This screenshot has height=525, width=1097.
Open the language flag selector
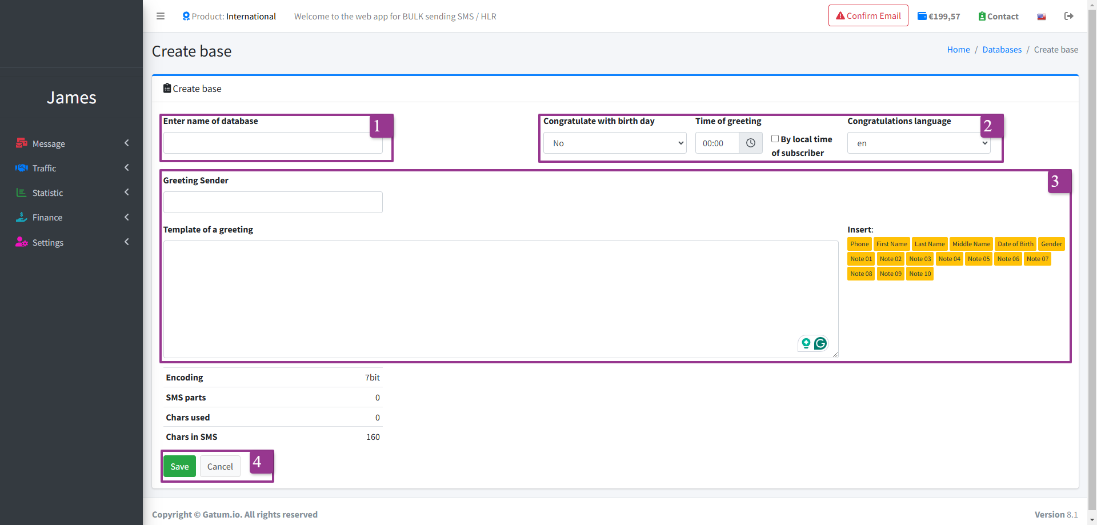1042,17
